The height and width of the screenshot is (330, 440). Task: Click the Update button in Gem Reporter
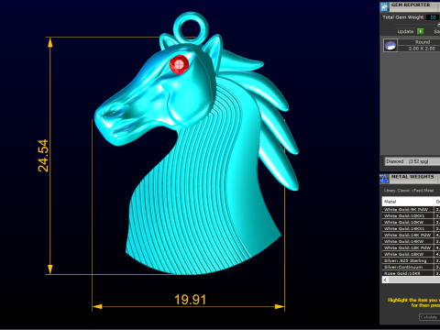coord(405,31)
